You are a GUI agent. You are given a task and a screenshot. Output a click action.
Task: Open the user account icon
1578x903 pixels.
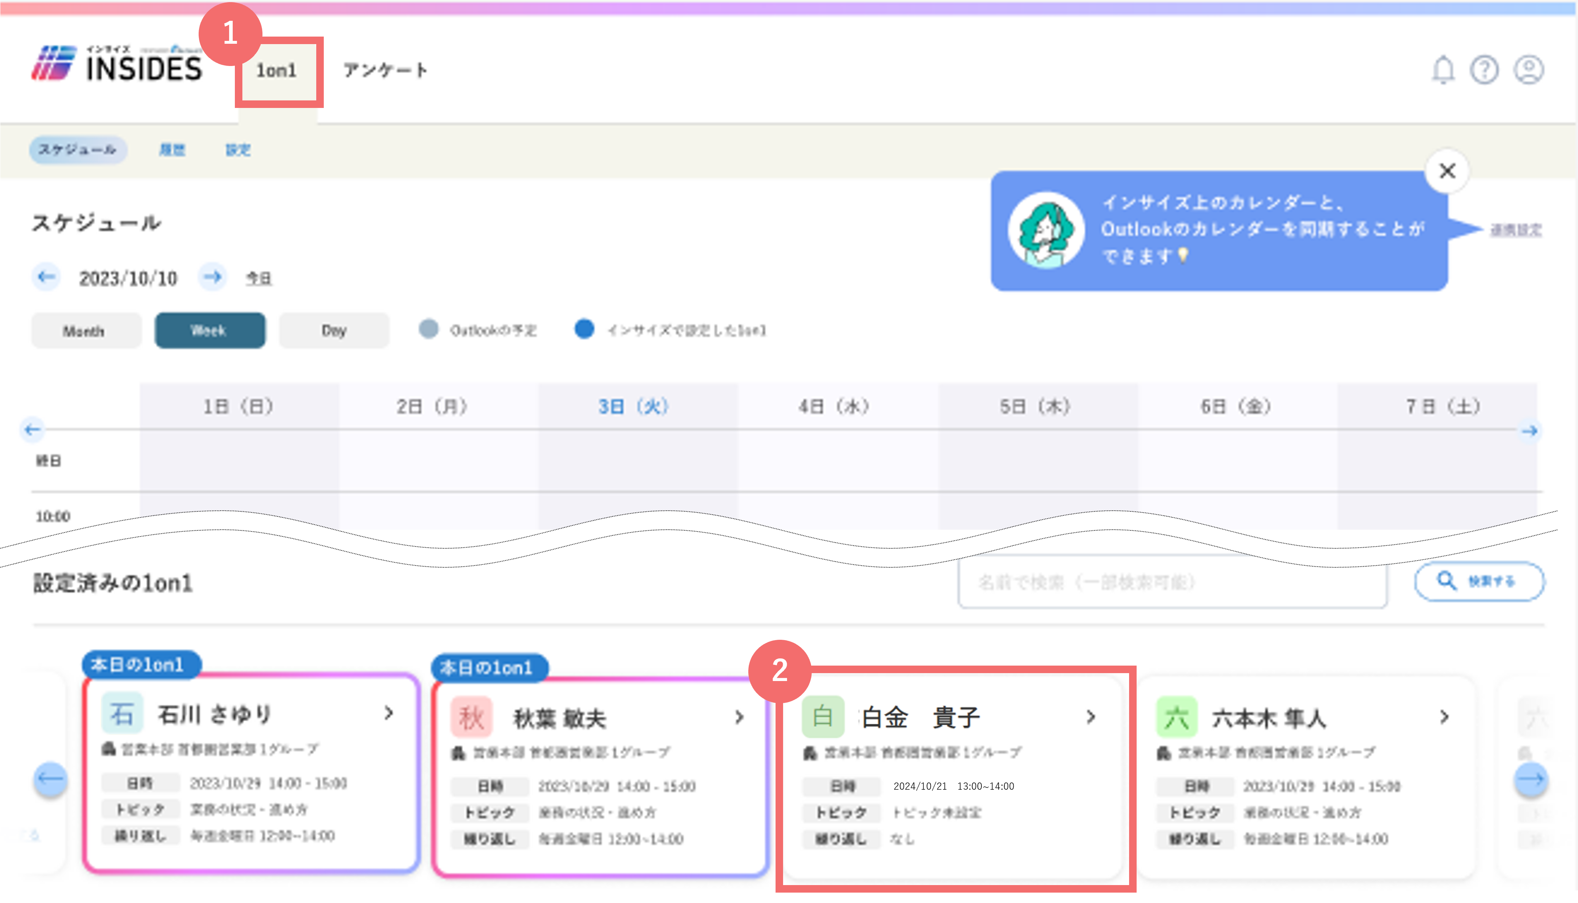point(1529,70)
